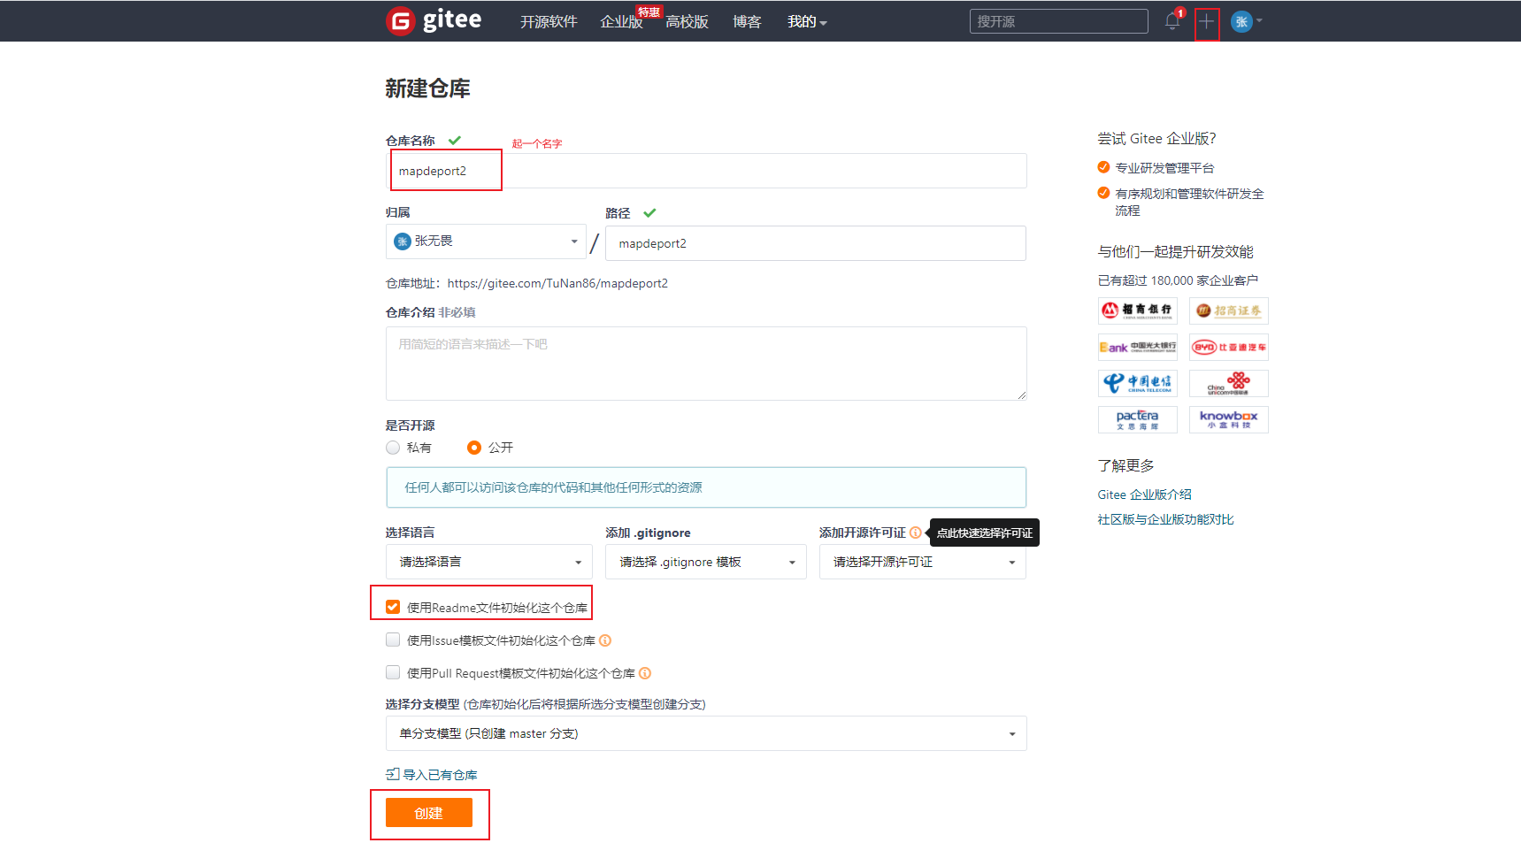
Task: Open the 请选择 .gitignore 模板 dropdown
Action: coord(705,561)
